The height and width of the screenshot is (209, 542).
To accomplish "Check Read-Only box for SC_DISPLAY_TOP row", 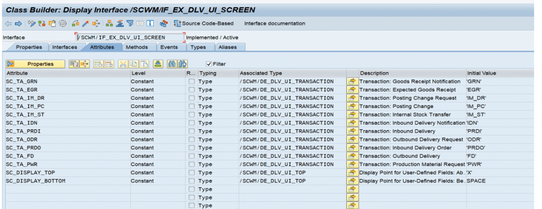I will click(x=192, y=172).
